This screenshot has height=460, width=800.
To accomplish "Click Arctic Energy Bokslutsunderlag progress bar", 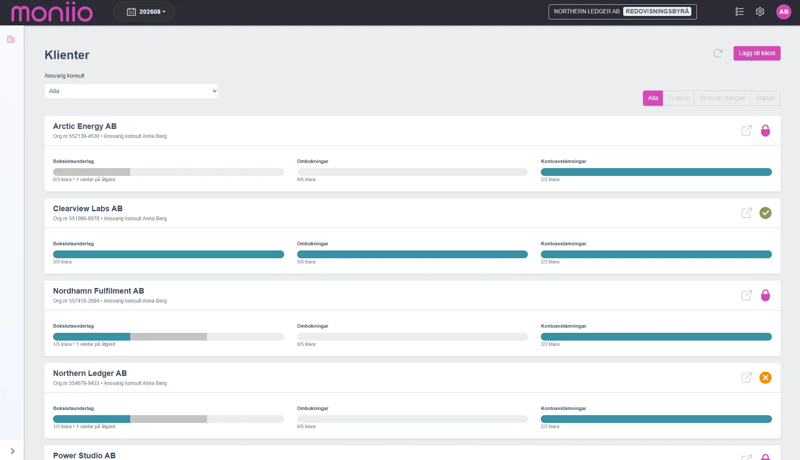I will point(169,172).
